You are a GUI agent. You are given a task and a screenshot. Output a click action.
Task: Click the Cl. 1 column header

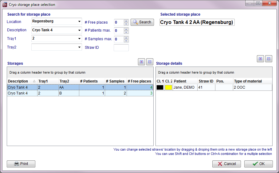[160, 81]
